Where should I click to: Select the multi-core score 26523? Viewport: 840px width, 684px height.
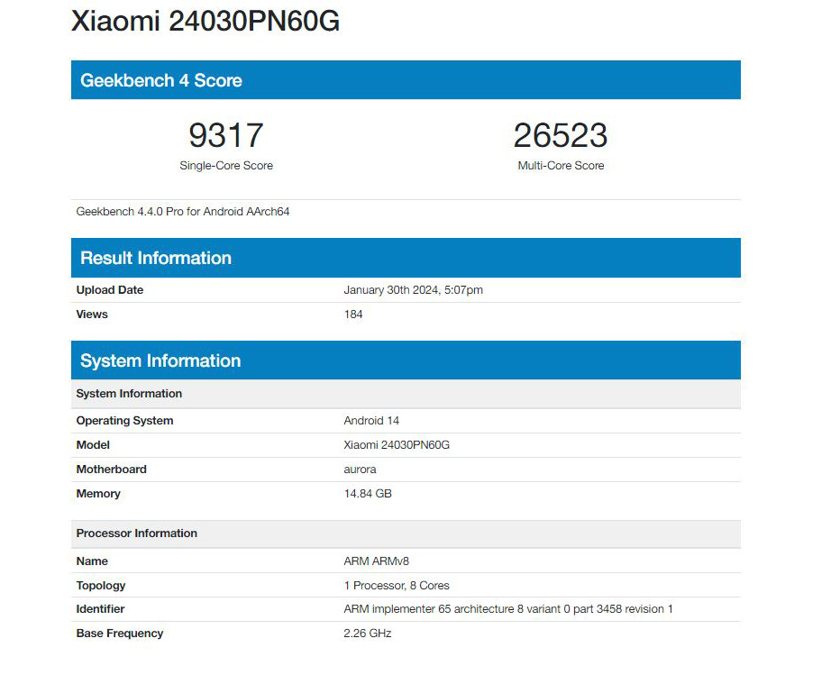click(561, 135)
